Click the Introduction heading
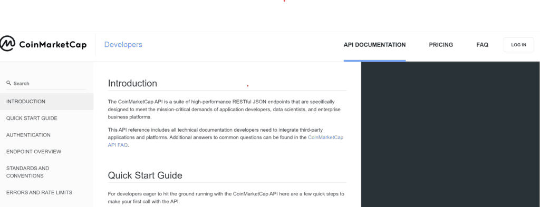 click(x=132, y=83)
